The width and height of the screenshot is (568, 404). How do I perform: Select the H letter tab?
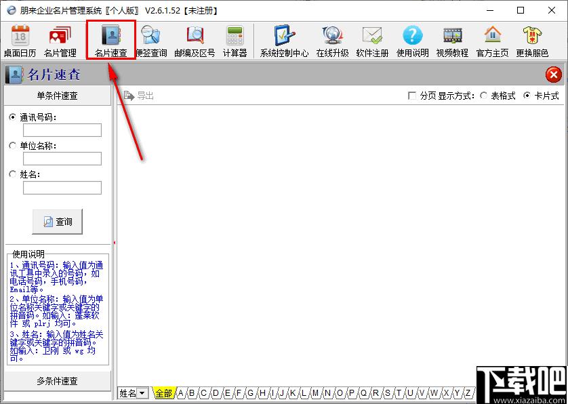click(262, 392)
